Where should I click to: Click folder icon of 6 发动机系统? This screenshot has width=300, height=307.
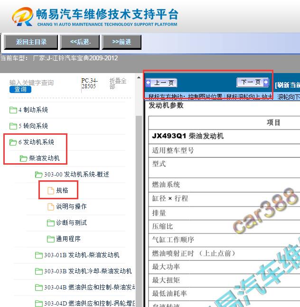[x=13, y=142]
